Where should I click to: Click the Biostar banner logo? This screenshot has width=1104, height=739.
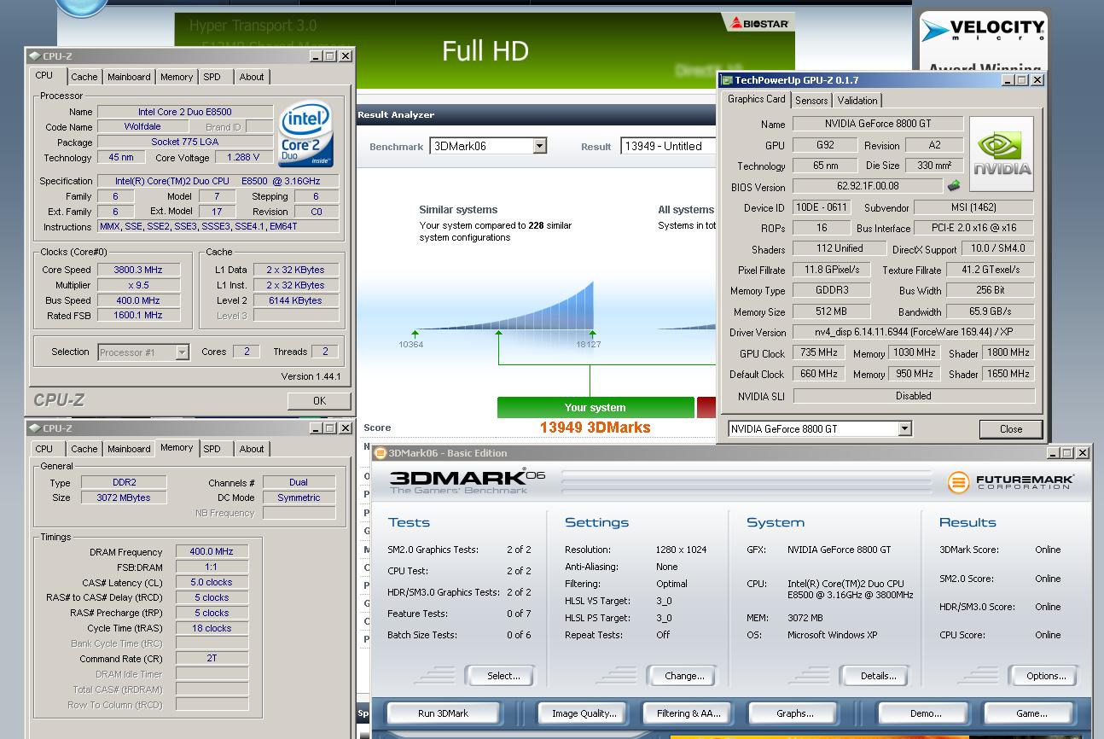(759, 23)
